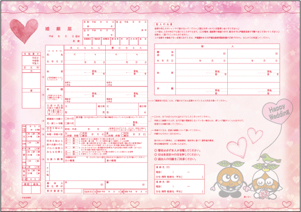Viewport: 301px width, 212px height.
Task: Click the 記入の注意 heading box
Action: click(x=164, y=24)
